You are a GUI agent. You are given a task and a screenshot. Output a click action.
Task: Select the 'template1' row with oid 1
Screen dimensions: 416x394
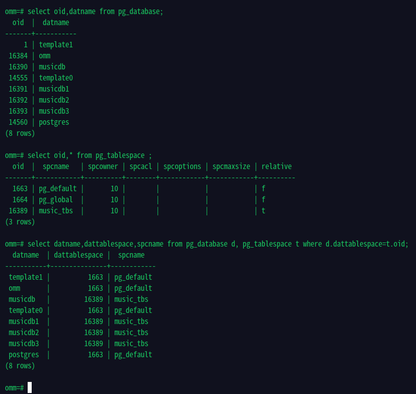pyautogui.click(x=39, y=45)
